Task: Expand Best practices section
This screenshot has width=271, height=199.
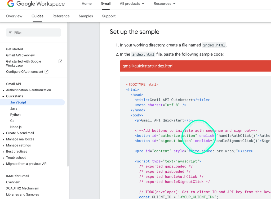Action: pos(3,152)
